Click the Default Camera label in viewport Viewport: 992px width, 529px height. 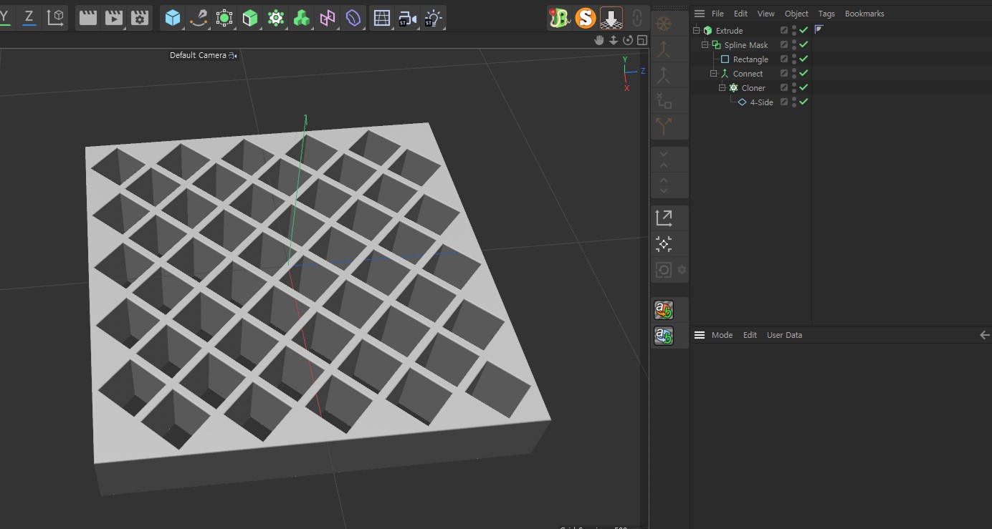coord(198,55)
